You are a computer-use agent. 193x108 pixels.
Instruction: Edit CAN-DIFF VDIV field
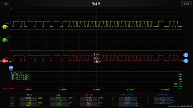(x=89, y=103)
